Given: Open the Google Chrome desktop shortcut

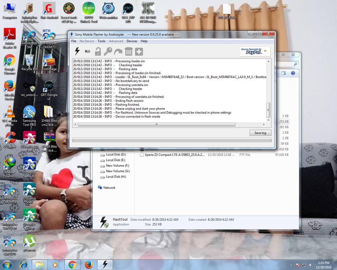Looking at the screenshot, I should pos(10,64).
